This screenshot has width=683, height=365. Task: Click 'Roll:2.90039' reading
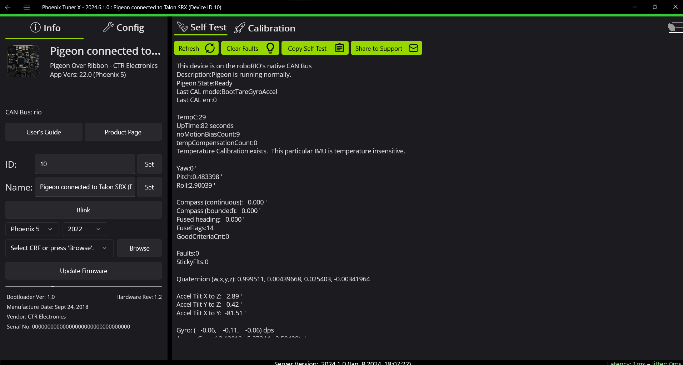(x=196, y=185)
